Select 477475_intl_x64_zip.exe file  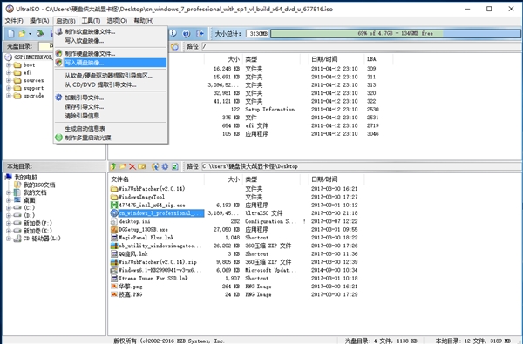click(x=152, y=205)
